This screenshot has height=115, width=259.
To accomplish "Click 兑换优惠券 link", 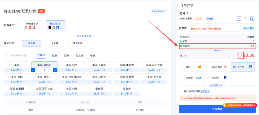I will tap(249, 28).
